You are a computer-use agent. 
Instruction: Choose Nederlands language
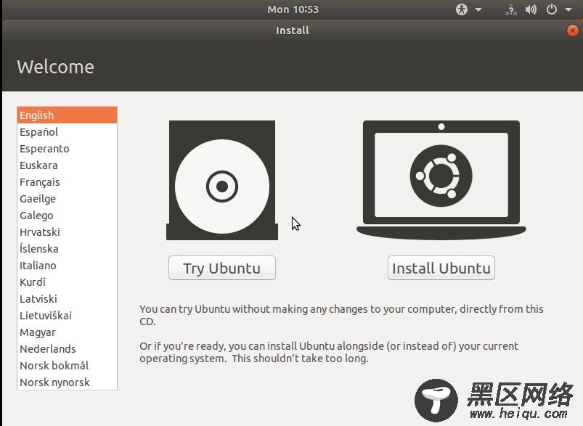[x=67, y=349]
